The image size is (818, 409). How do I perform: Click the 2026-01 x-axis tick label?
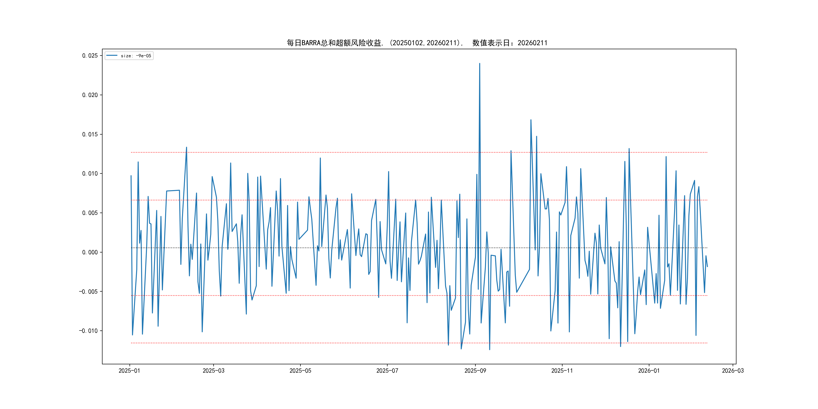coord(649,371)
